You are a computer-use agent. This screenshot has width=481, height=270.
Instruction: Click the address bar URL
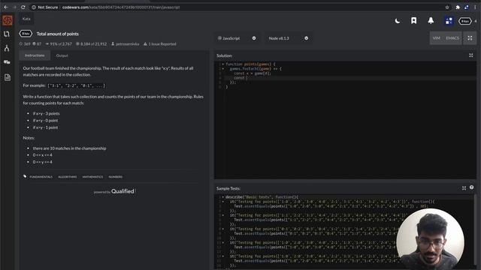(121, 7)
